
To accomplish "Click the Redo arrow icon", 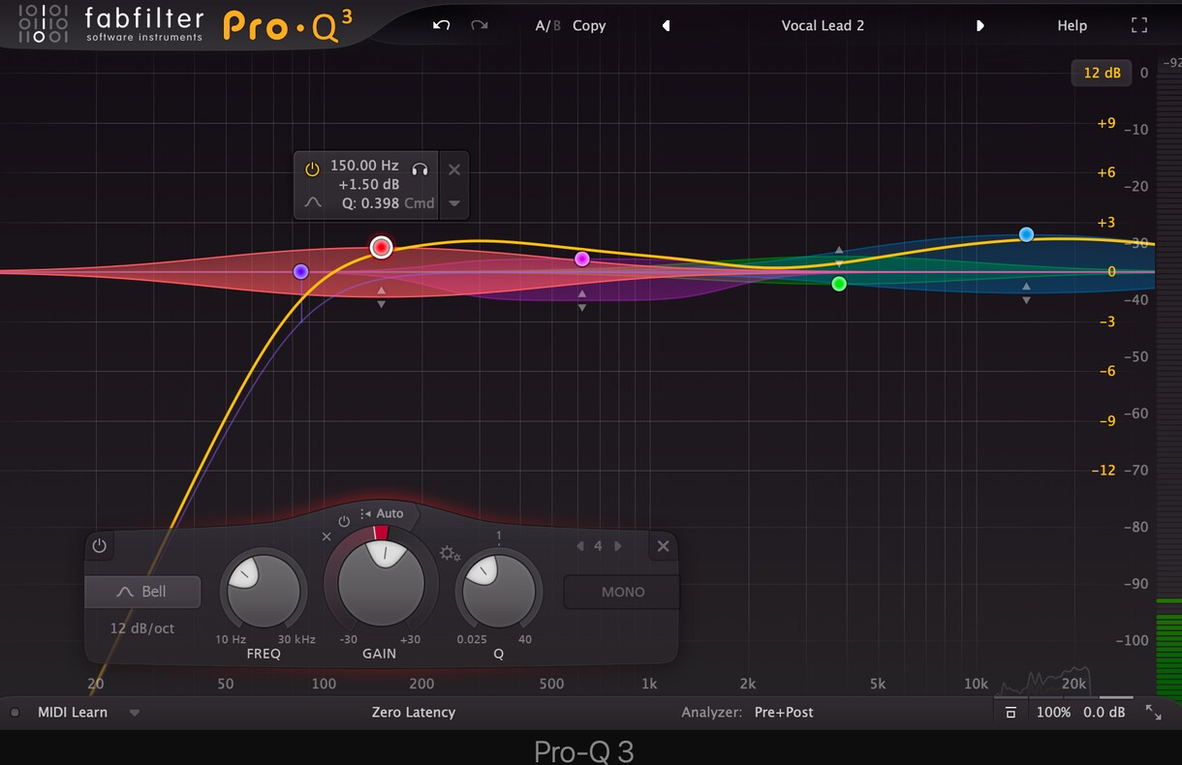I will click(x=479, y=25).
